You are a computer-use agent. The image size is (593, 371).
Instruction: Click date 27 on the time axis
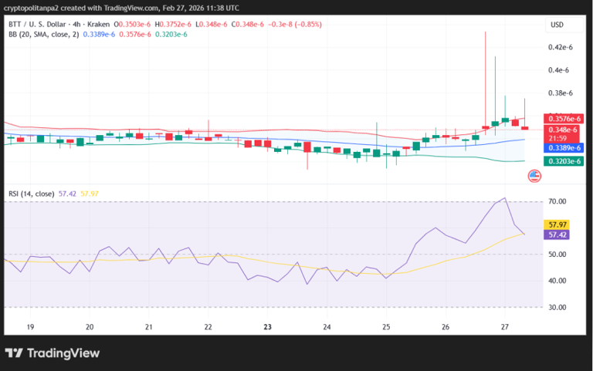click(505, 327)
